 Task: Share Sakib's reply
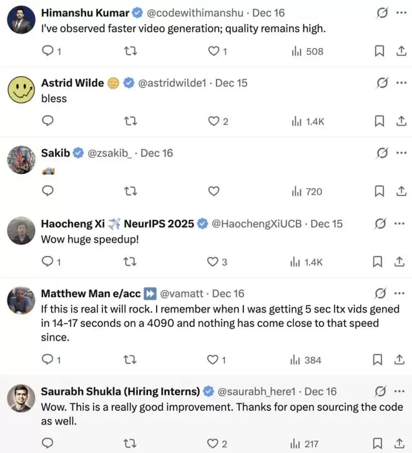(x=400, y=192)
